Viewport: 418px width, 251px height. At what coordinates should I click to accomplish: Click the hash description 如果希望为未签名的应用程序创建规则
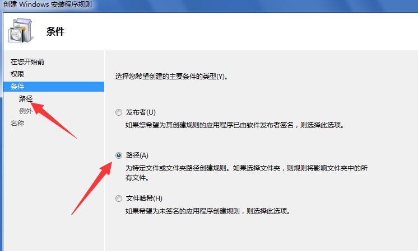(208, 211)
